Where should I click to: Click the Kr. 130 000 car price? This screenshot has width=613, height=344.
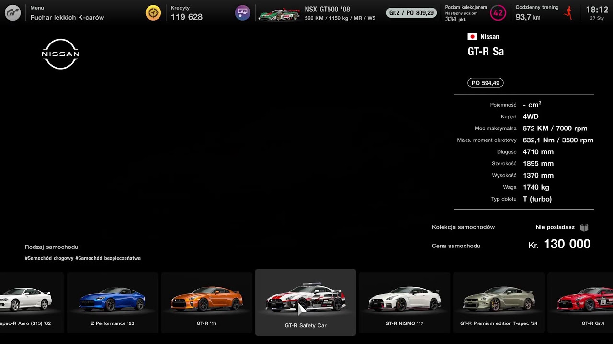coord(559,244)
